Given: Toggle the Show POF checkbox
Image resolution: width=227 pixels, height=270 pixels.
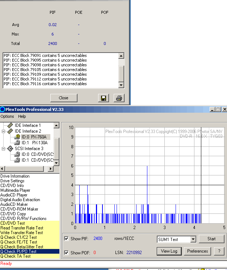Looking at the screenshot, I should [66, 253].
